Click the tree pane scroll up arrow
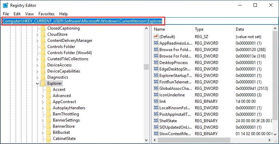This screenshot has height=144, width=279. (x=146, y=28)
